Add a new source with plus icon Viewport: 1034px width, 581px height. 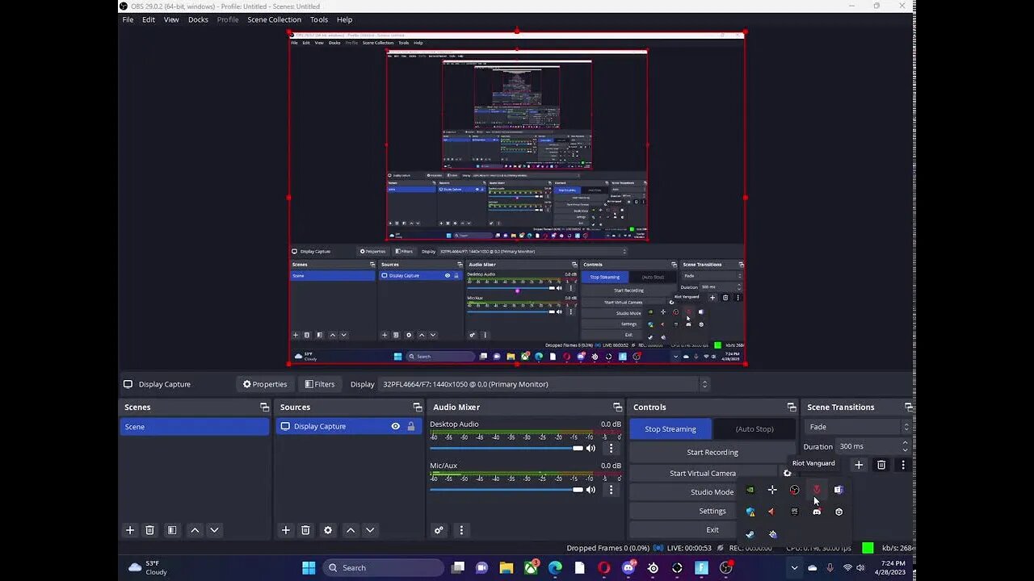point(285,530)
